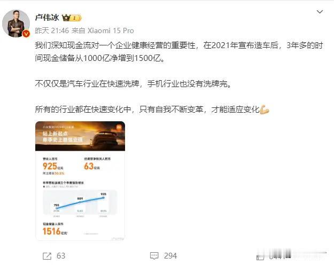Viewport: 334px width, 265px height.
Task: Click the timestamp 昨天 21:46
Action: point(52,30)
